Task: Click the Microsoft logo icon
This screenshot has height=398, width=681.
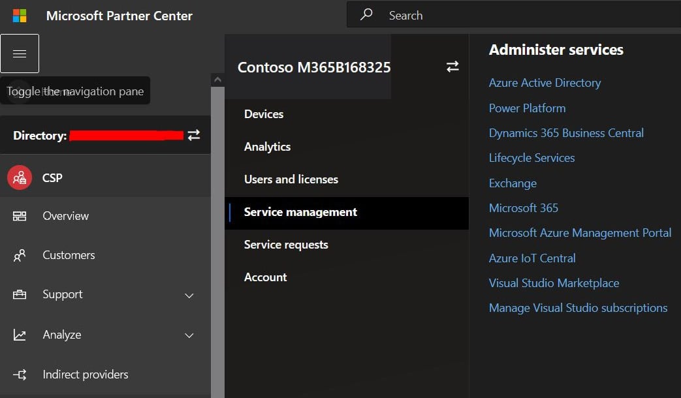Action: point(20,16)
